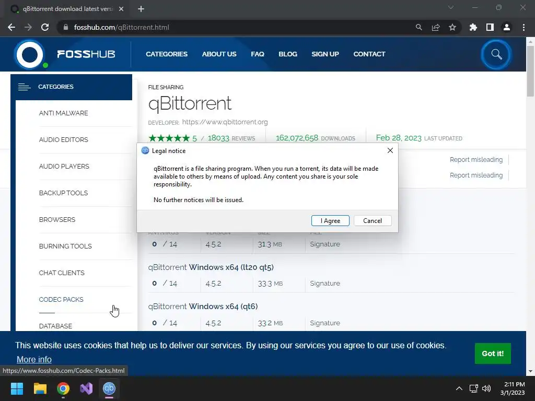Open the ABOUT US page
Viewport: 535px width, 401px height.
coord(219,54)
